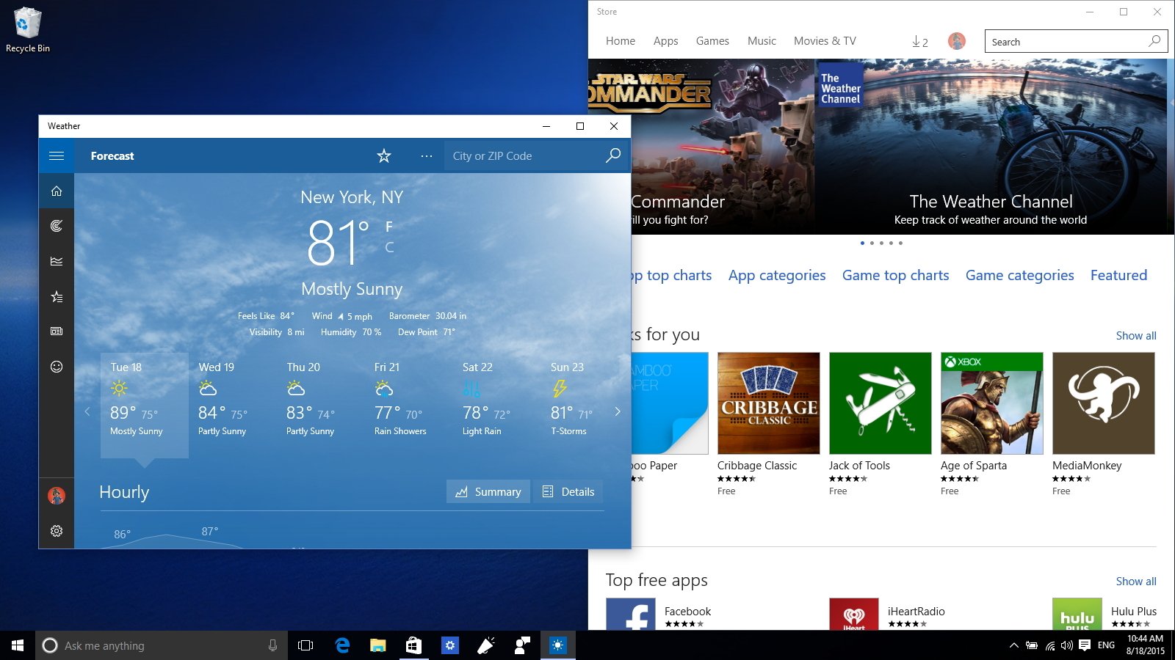Open the Weather more options ellipsis
The width and height of the screenshot is (1175, 660).
click(427, 155)
